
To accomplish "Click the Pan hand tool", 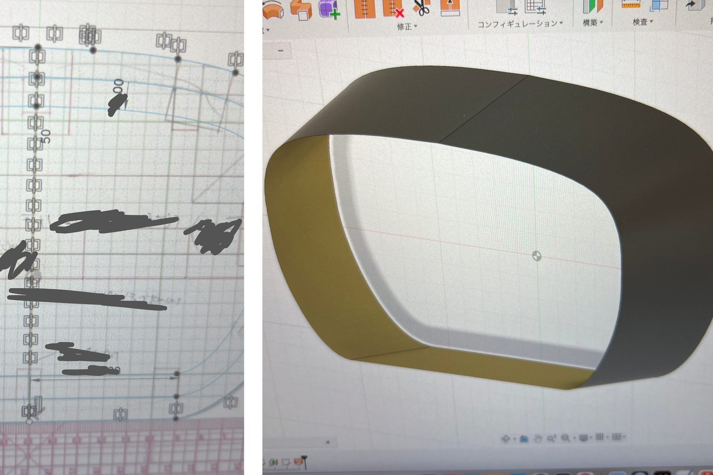I will pyautogui.click(x=537, y=438).
